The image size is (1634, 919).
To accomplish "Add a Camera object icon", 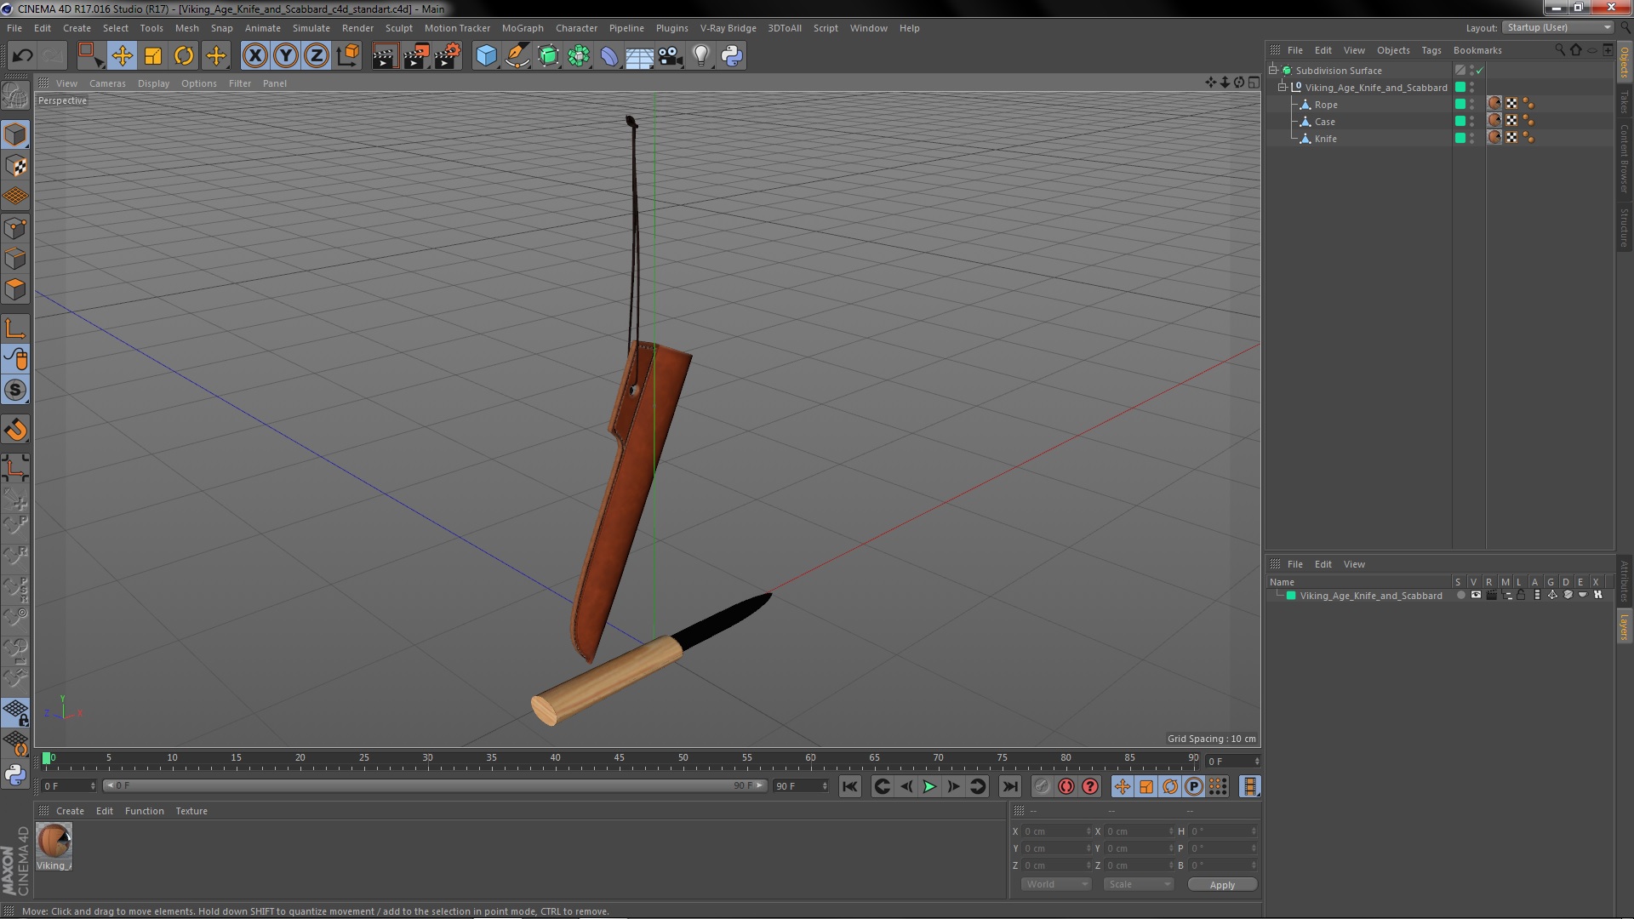I will click(670, 56).
